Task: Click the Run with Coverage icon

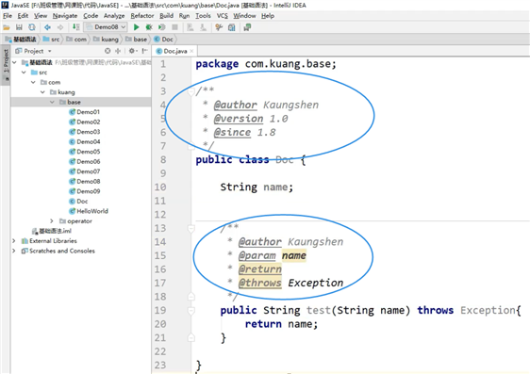Action: [x=162, y=27]
